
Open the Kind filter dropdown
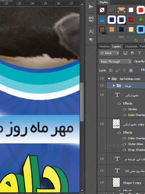tap(109, 53)
